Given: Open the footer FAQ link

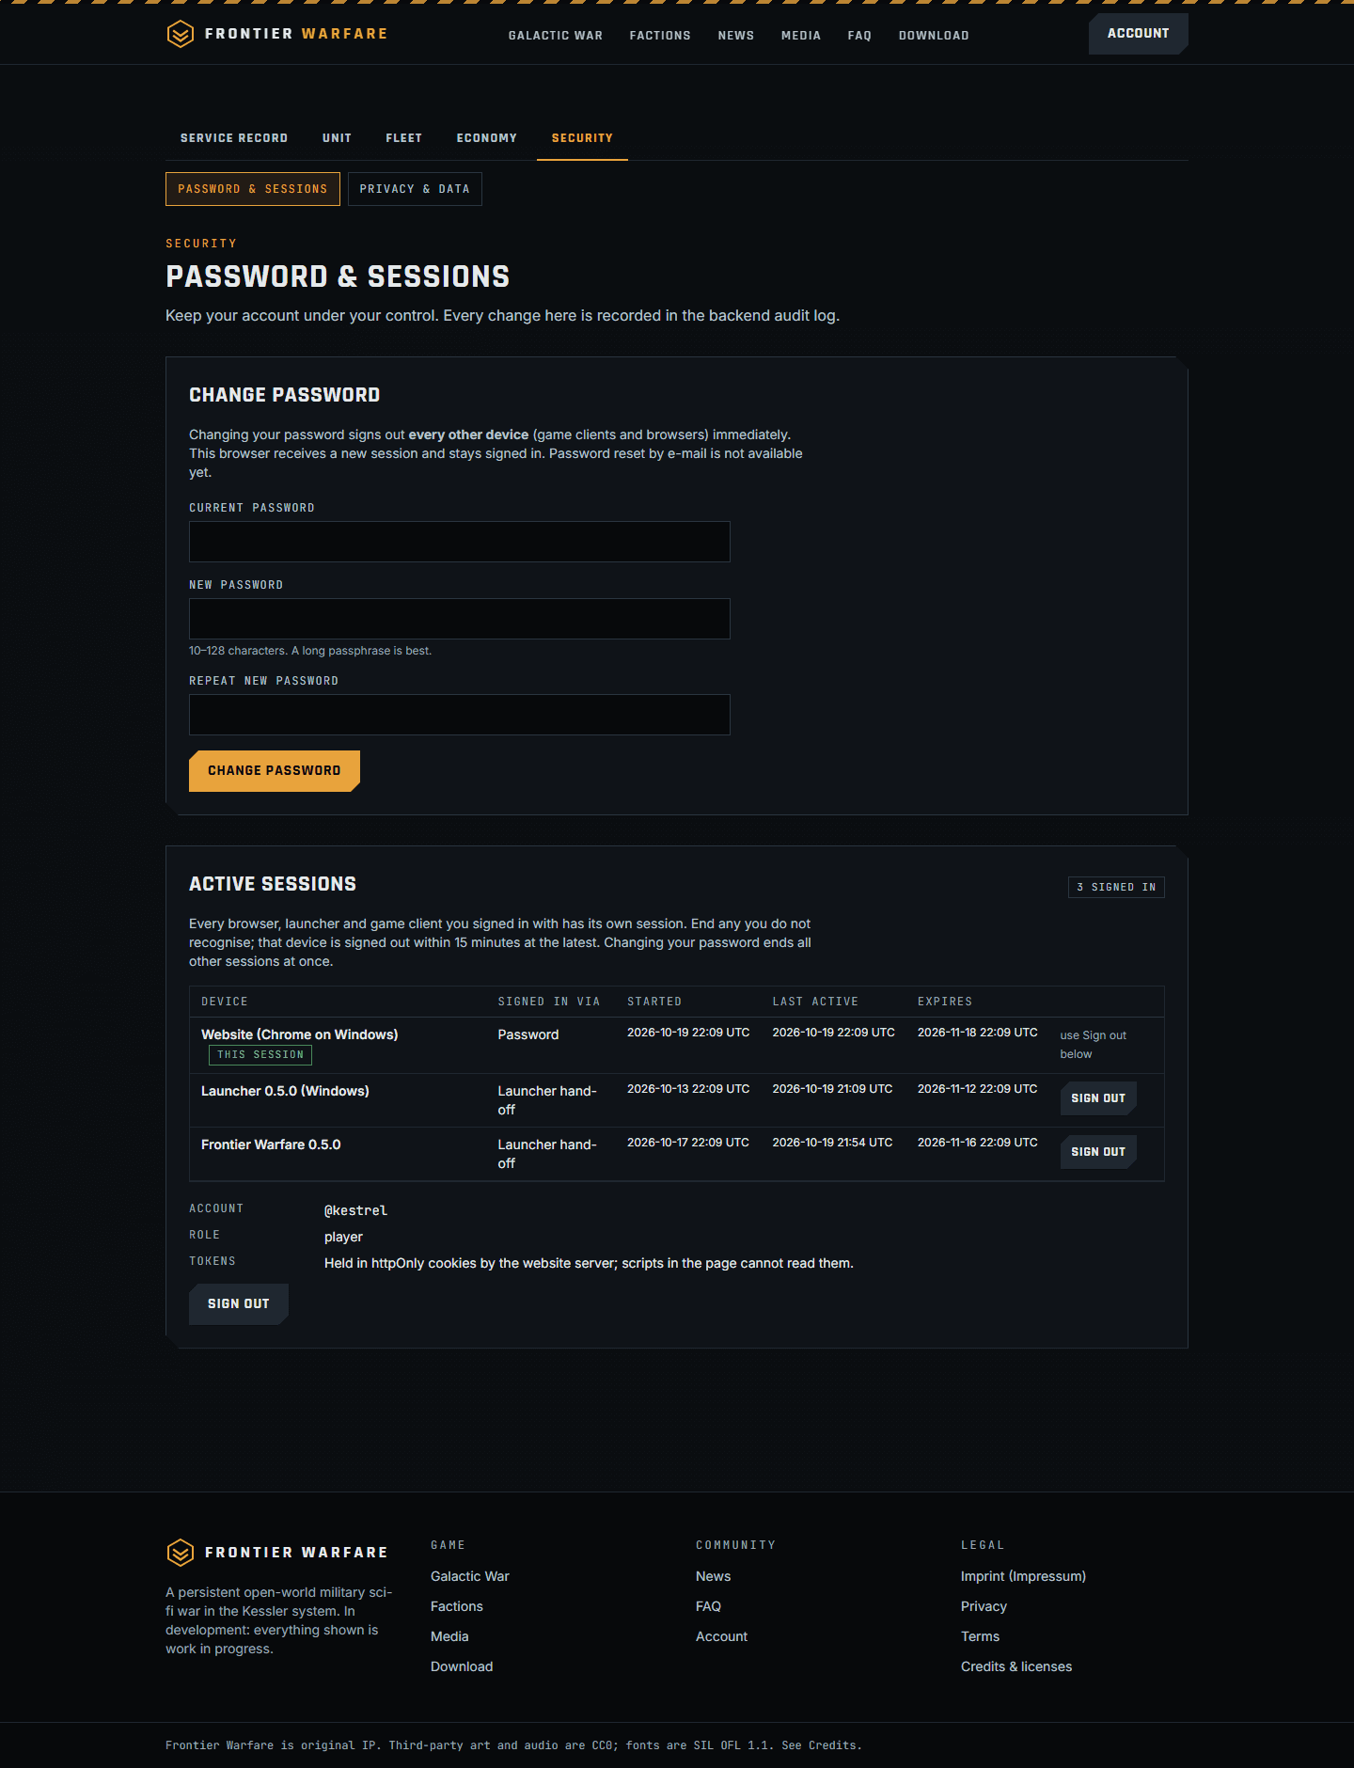Looking at the screenshot, I should [709, 1606].
